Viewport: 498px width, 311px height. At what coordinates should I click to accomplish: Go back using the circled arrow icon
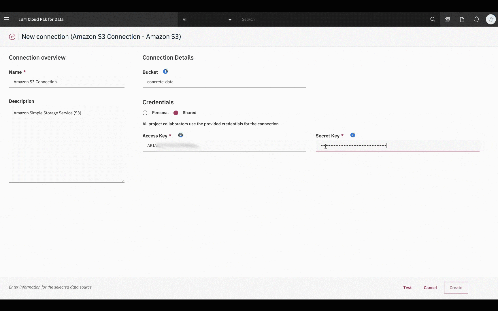click(12, 37)
